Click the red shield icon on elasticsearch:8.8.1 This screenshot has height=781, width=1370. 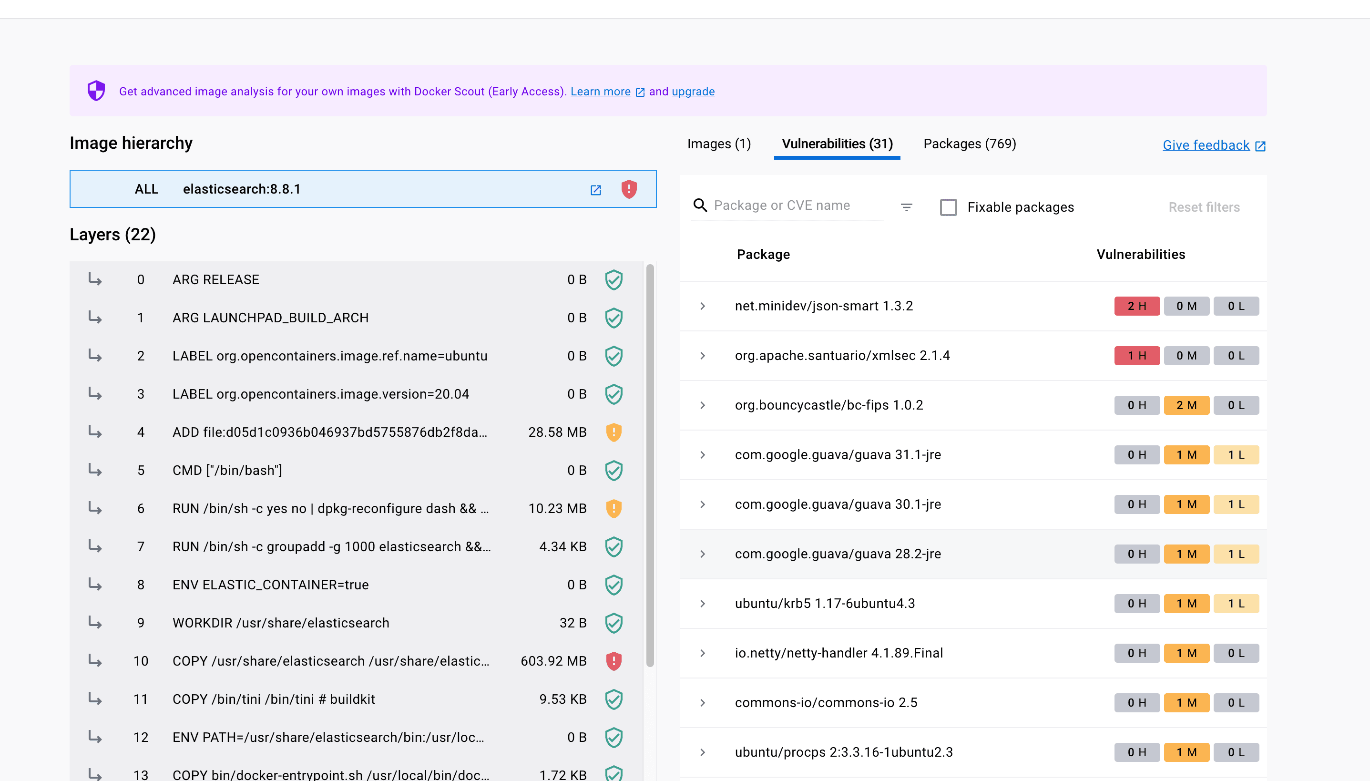629,189
